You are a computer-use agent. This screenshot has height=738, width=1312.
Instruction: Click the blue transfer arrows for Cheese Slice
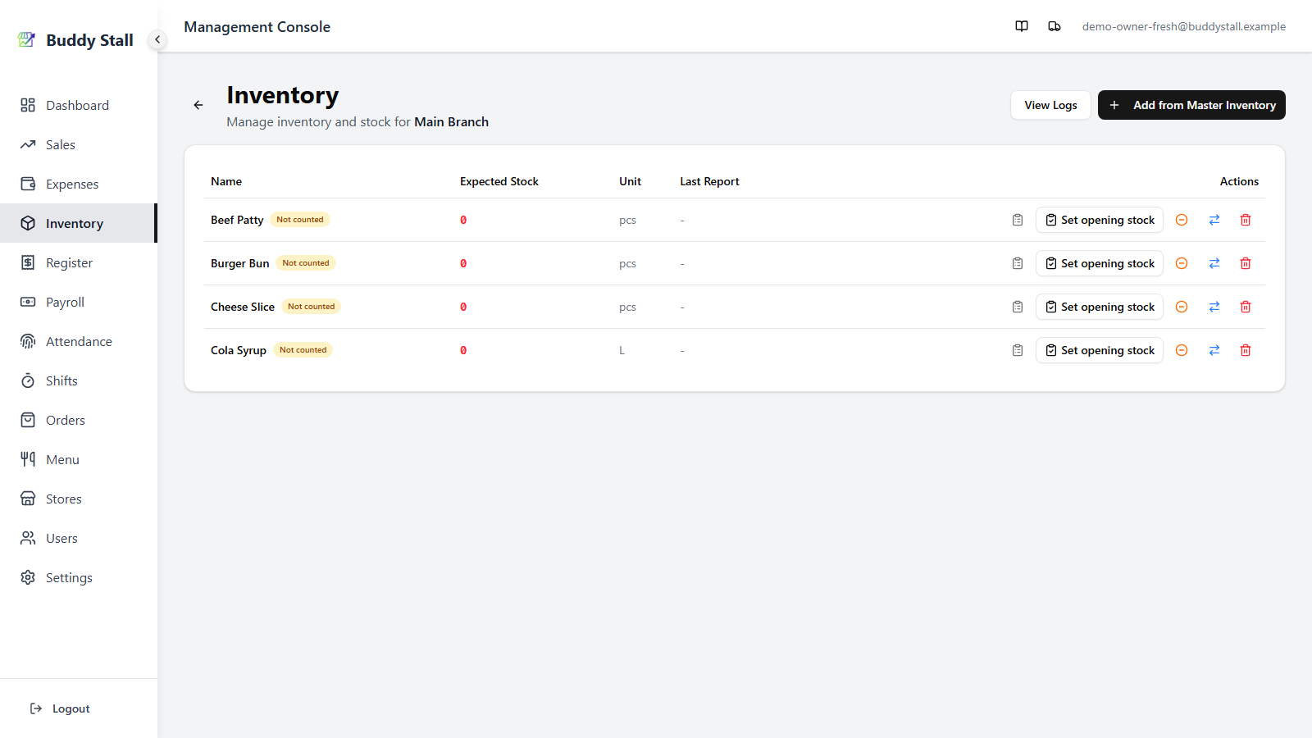pos(1214,307)
